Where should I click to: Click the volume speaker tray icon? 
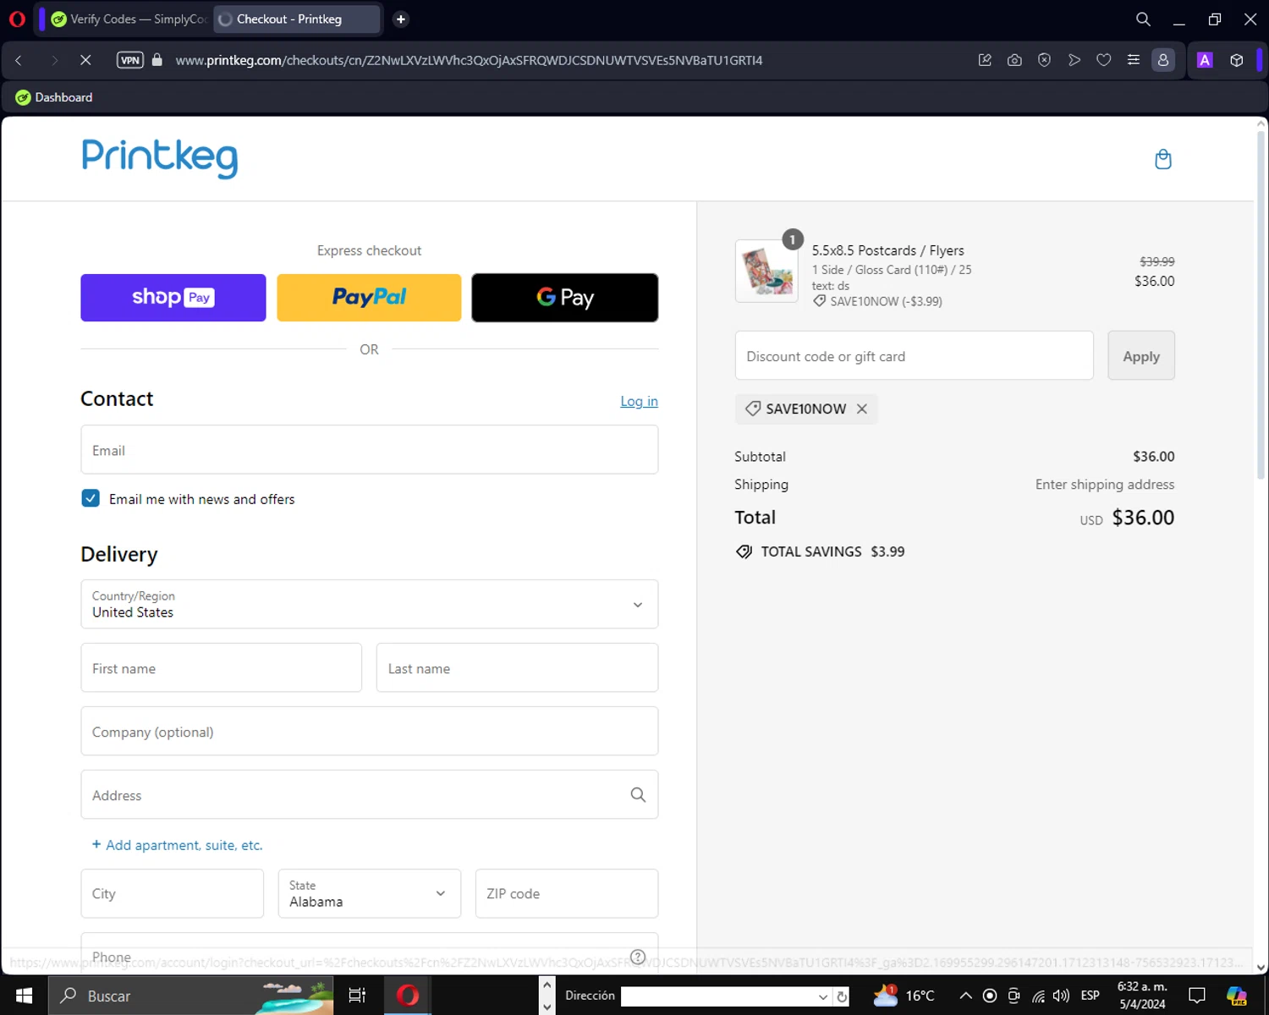coord(1061,996)
